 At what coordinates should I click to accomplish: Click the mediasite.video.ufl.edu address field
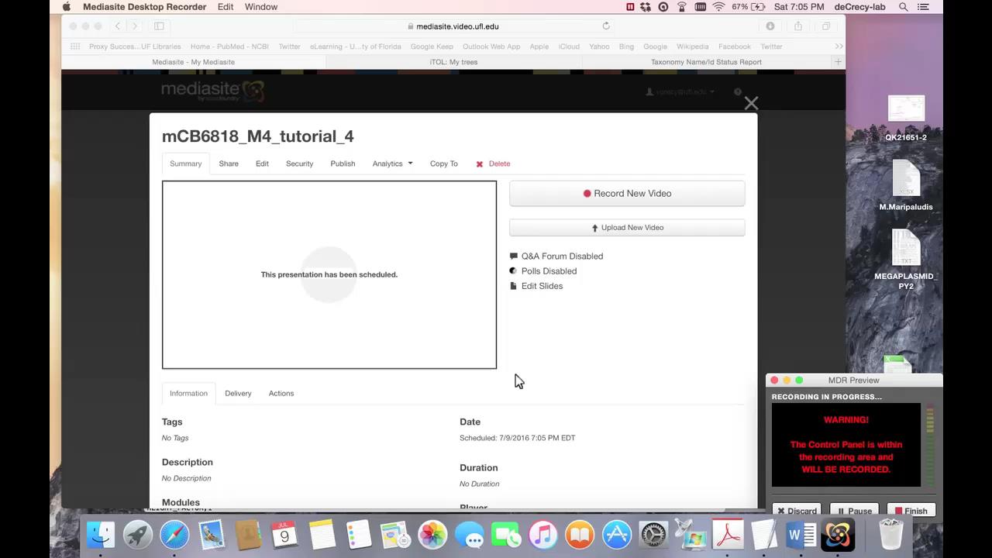point(457,26)
